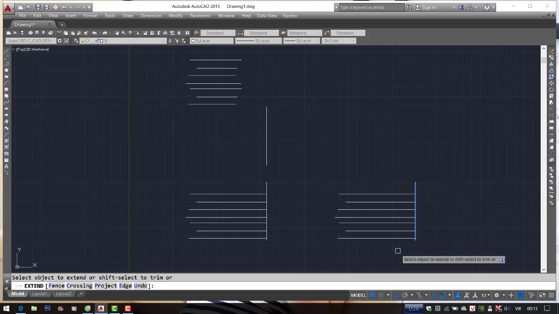Click the Pan hand tool icon
The width and height of the screenshot is (559, 314).
point(117,33)
